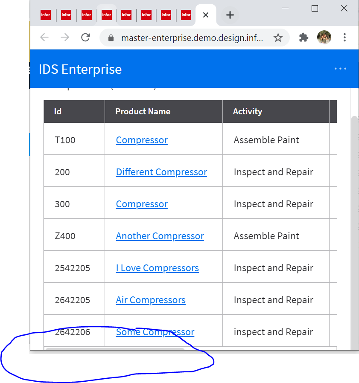Bookmark this page with the star icon
The height and width of the screenshot is (383, 359).
click(278, 38)
